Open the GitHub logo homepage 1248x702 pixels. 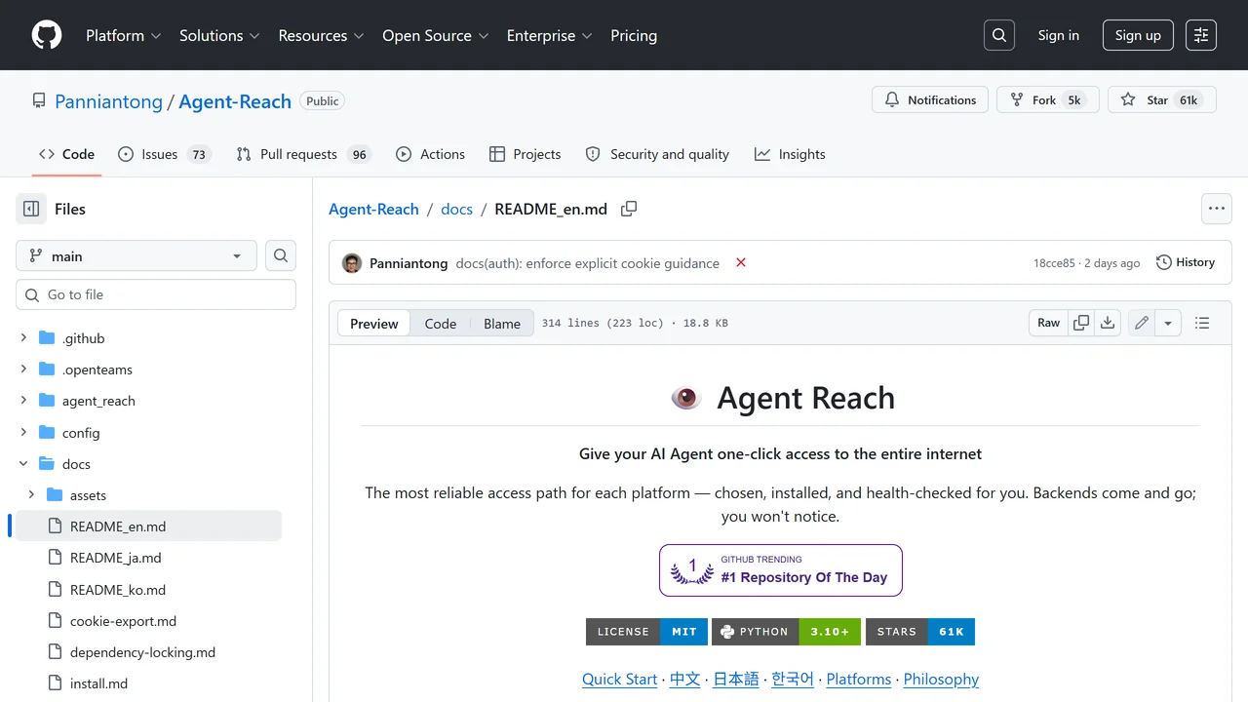click(47, 35)
